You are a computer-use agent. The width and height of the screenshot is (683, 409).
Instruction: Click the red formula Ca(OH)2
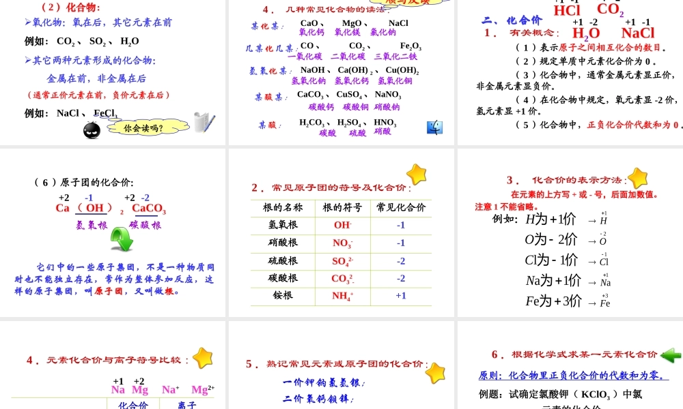[x=89, y=209]
